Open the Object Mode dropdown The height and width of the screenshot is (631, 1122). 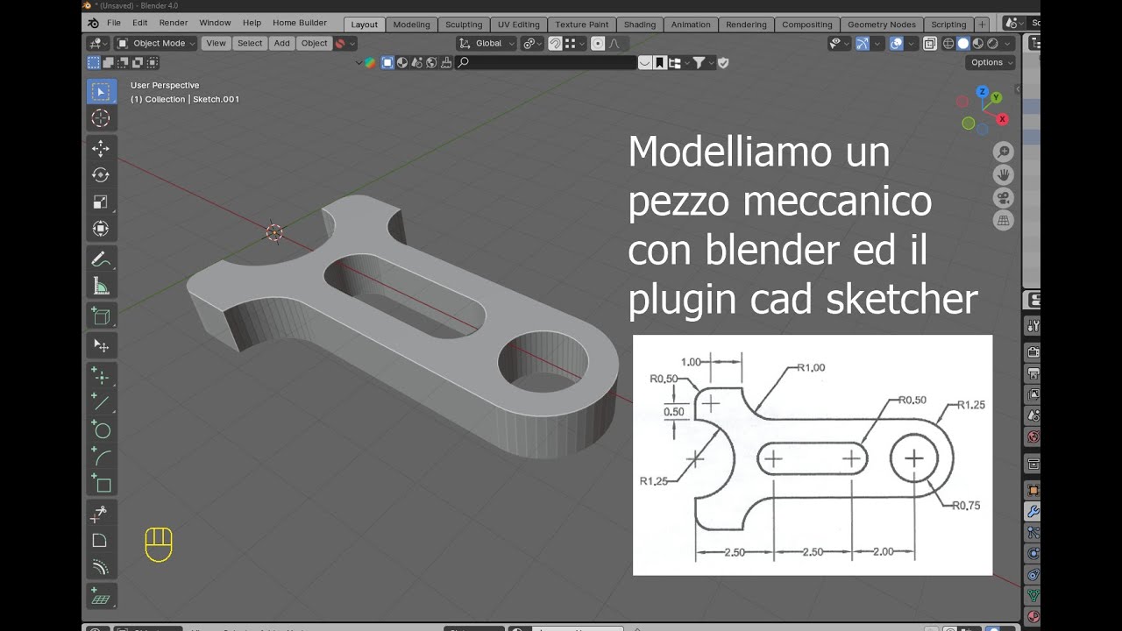click(x=155, y=43)
